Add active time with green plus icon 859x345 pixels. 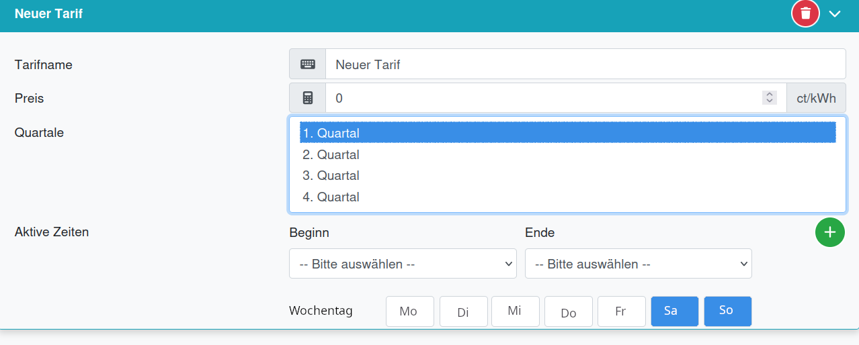coord(829,232)
